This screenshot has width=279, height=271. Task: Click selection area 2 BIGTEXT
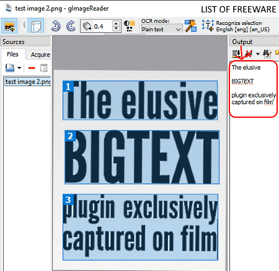point(142,157)
